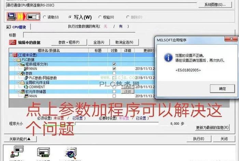Viewport: 239px width, 161px height.
Task: Click the 参数+程序(P) button
Action: [x=69, y=42]
